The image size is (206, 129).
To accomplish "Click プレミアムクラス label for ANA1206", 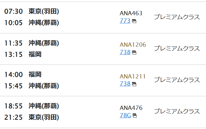I will pyautogui.click(x=177, y=48).
